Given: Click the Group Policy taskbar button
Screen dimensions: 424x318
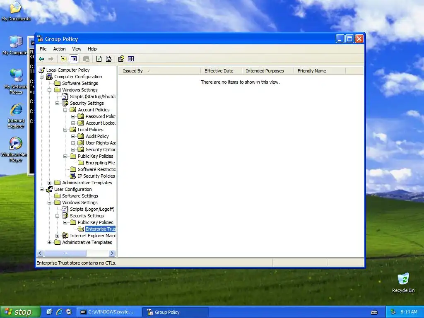Looking at the screenshot, I should click(176, 312).
